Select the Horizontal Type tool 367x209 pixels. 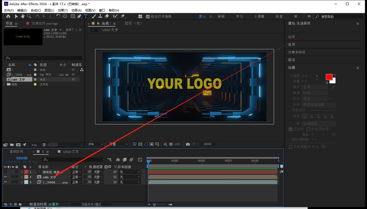point(86,16)
